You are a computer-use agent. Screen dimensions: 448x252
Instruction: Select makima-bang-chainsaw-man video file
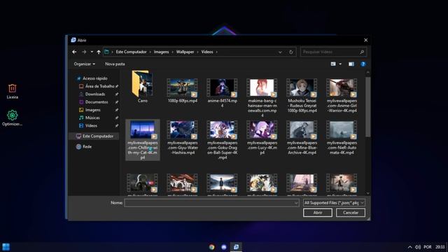tap(262, 98)
